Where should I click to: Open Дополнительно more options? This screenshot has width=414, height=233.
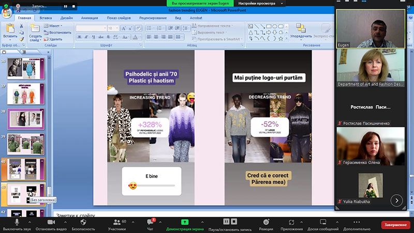357,225
